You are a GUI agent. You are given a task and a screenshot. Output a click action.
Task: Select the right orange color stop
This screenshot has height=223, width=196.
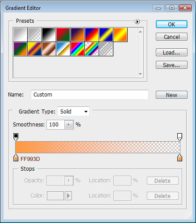click(x=179, y=158)
